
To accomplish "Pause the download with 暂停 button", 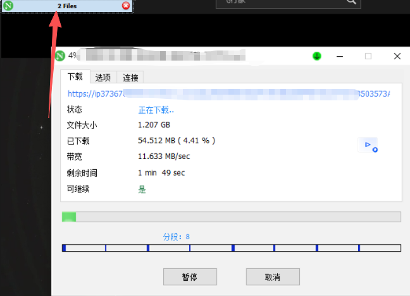I will pyautogui.click(x=190, y=276).
